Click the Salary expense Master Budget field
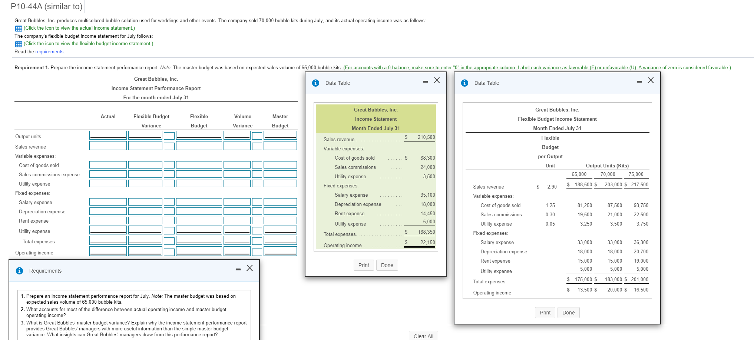 280,202
